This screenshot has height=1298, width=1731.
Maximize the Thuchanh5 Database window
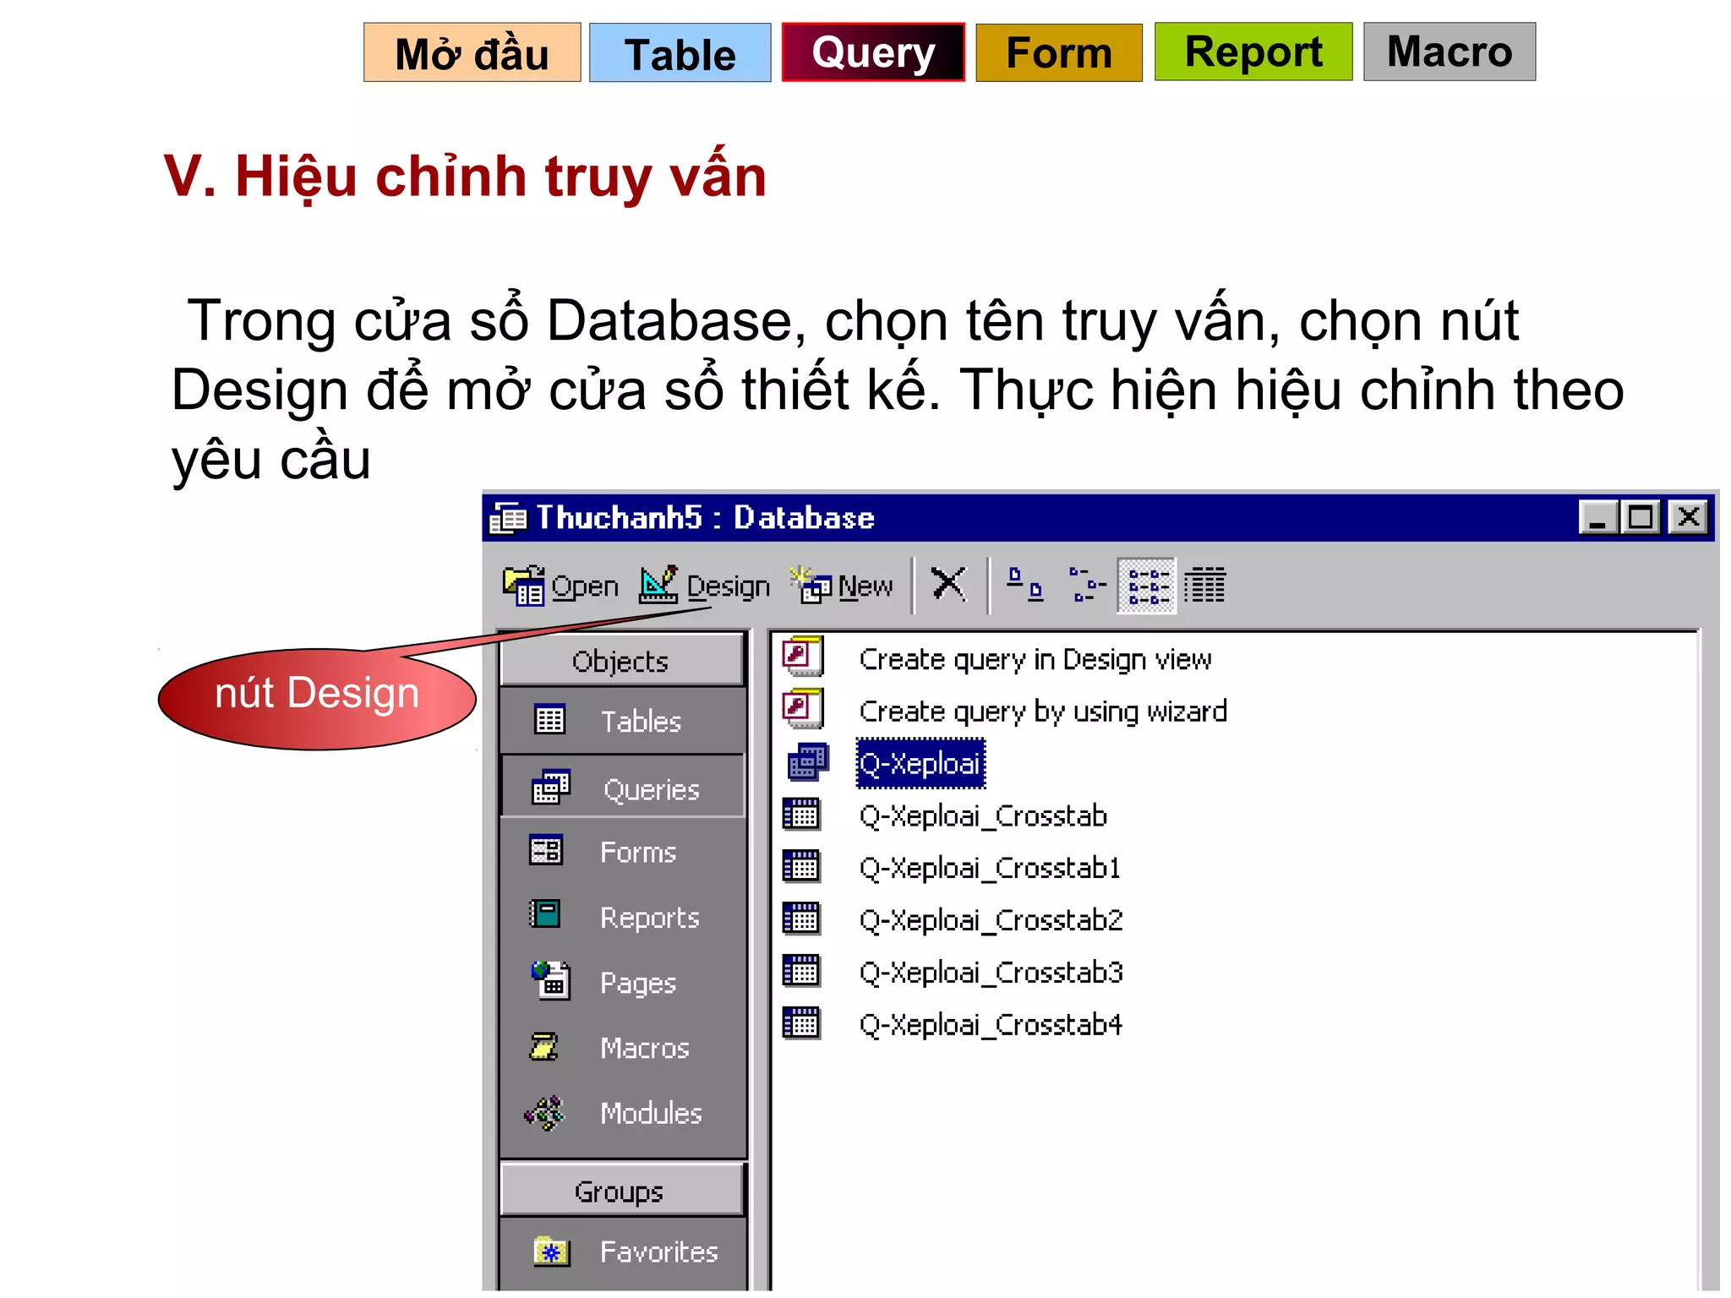[x=1641, y=517]
